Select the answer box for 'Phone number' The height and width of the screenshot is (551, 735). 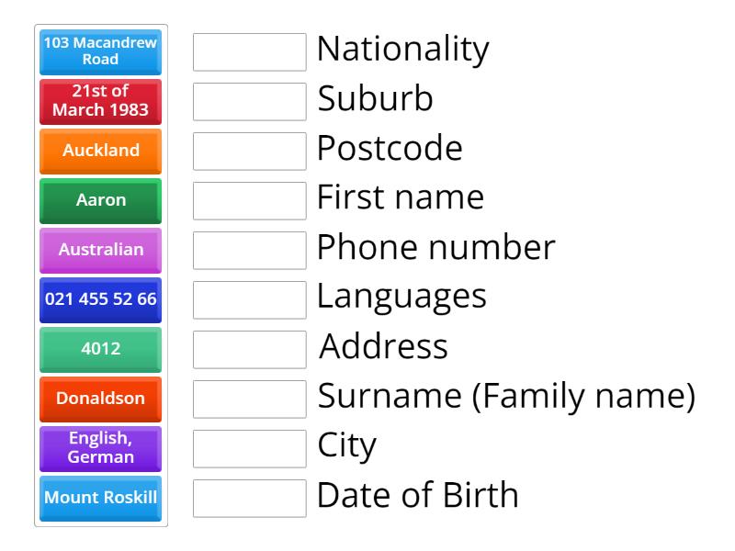[x=250, y=250]
